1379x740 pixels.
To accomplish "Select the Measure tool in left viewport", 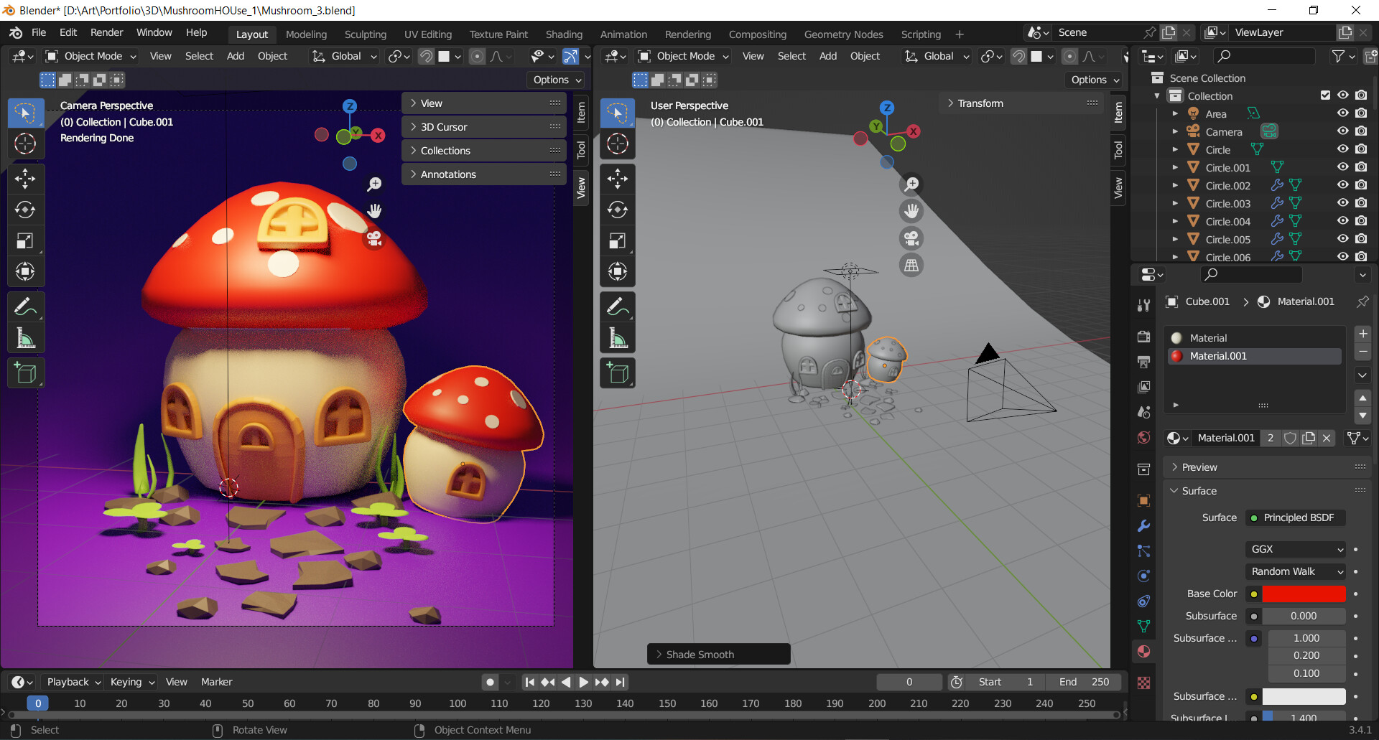I will click(25, 338).
